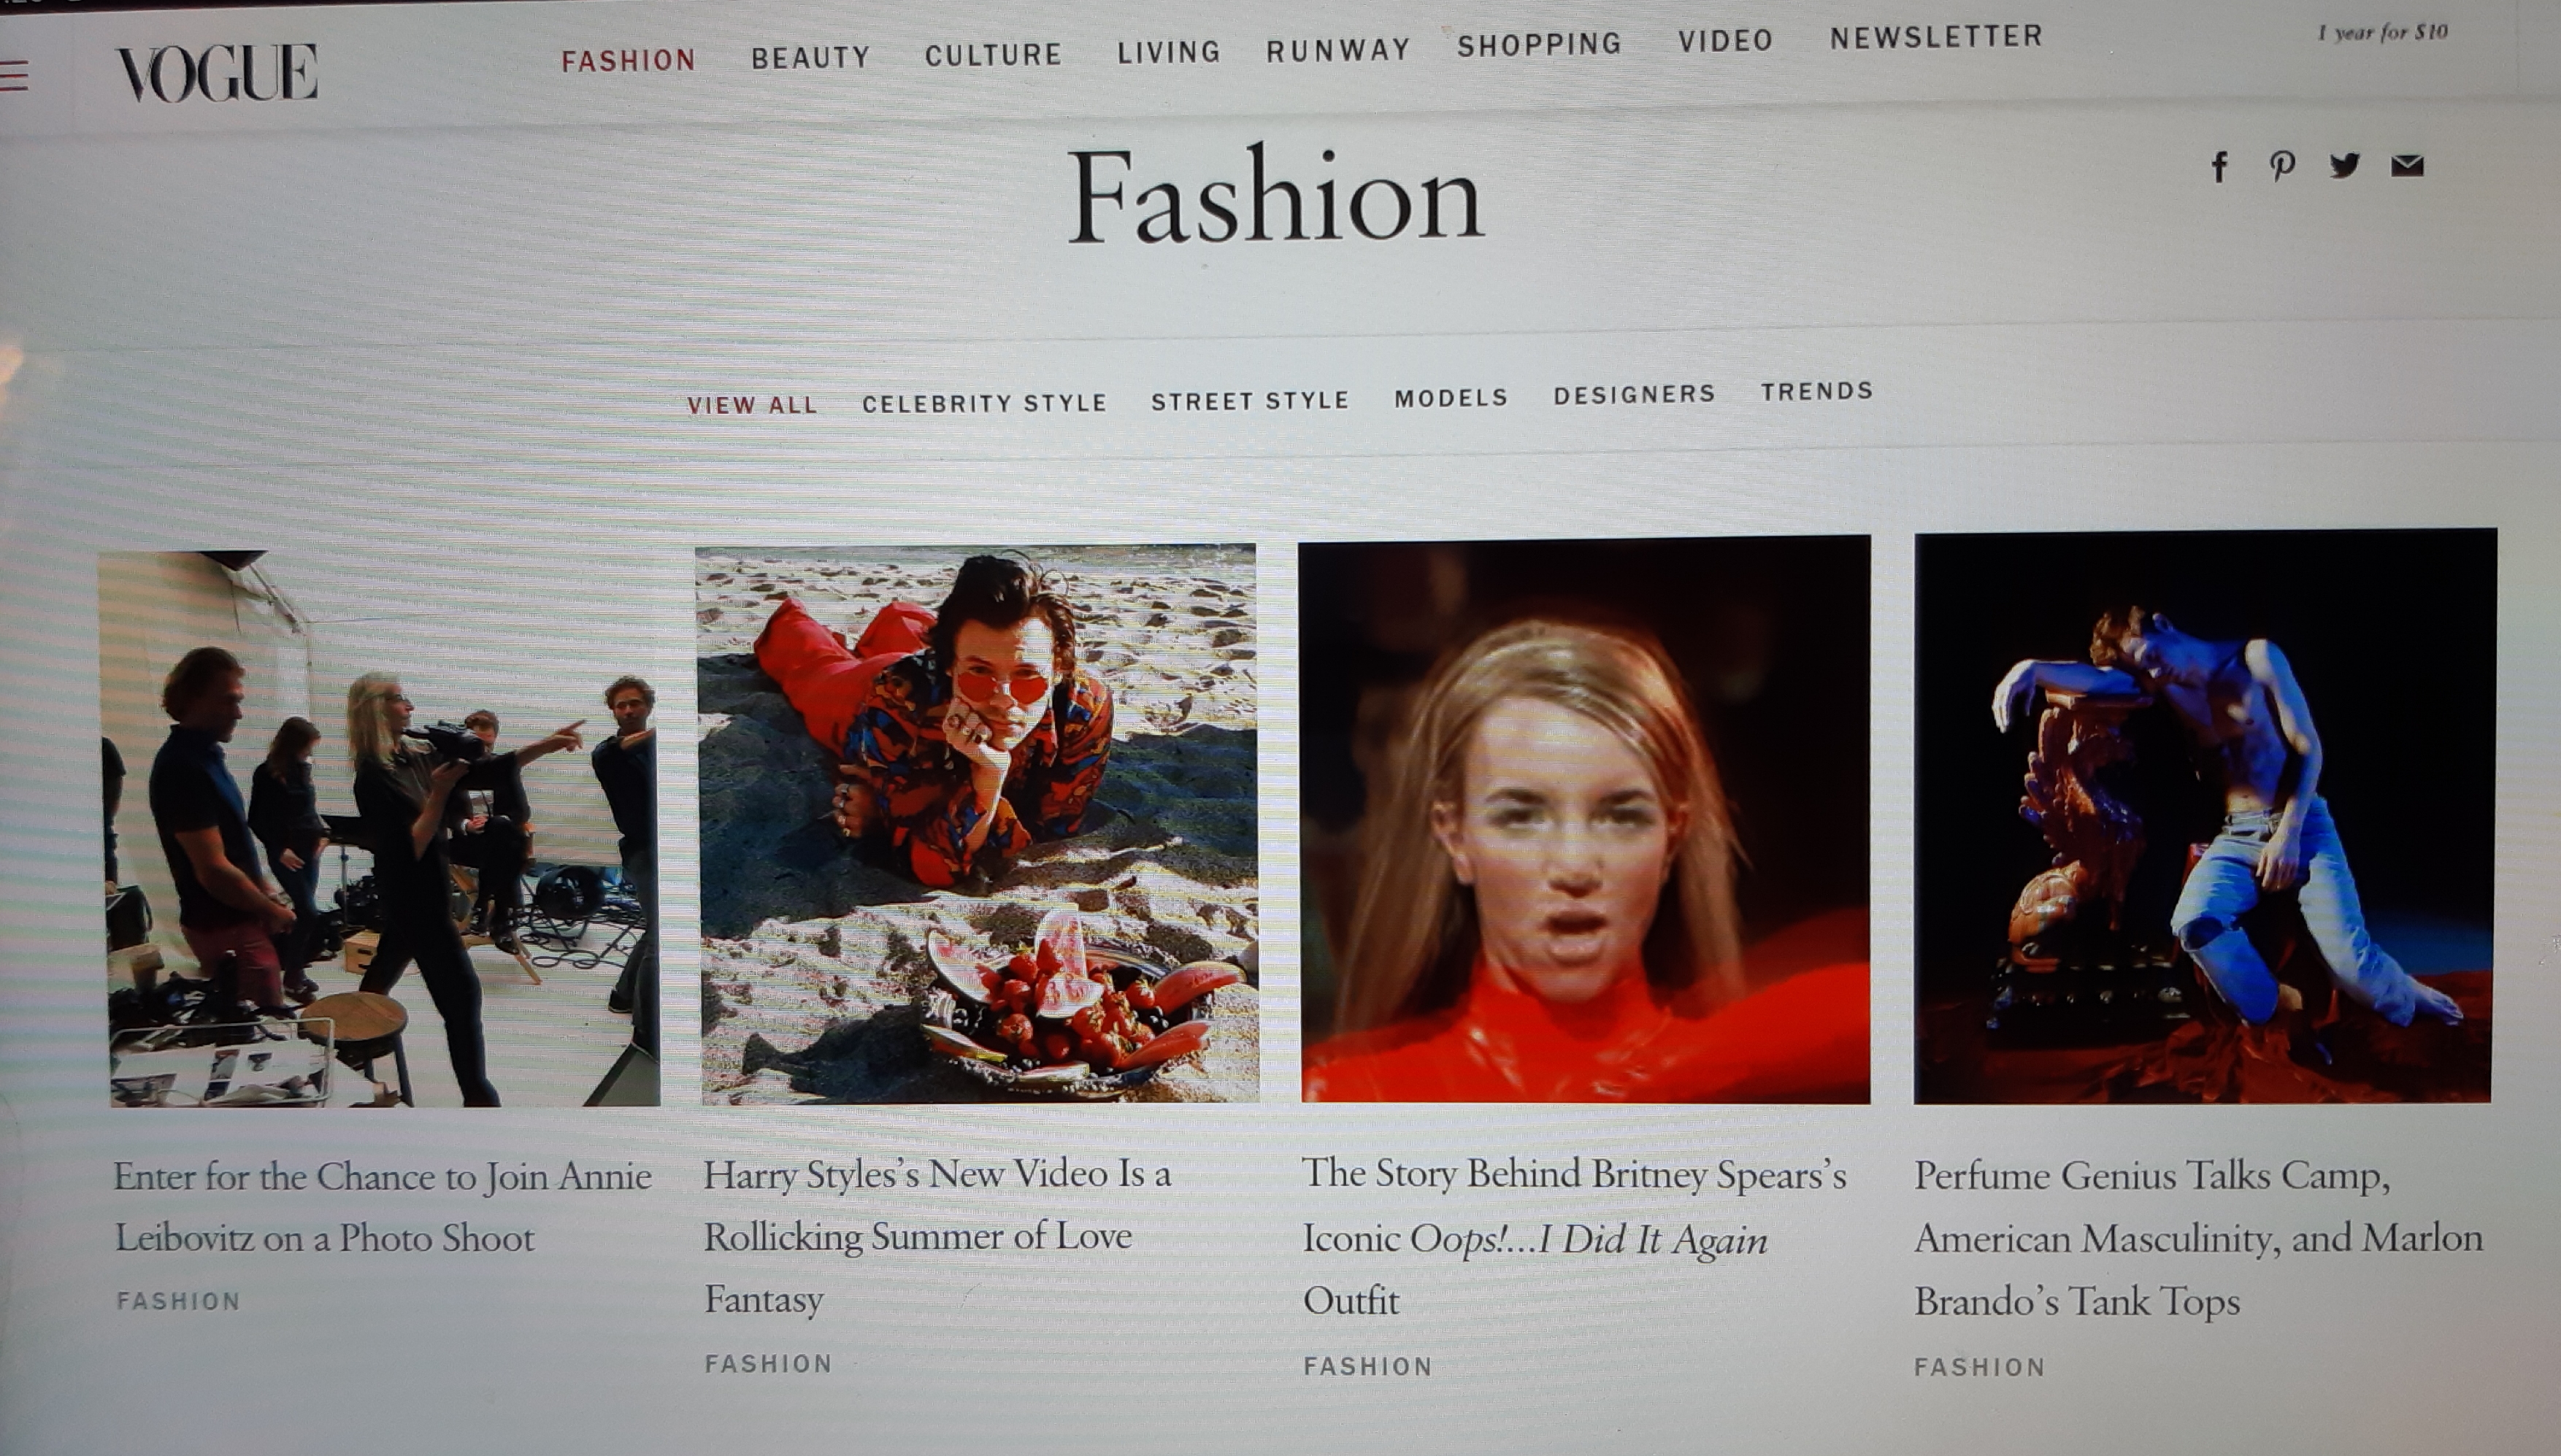Viewport: 2561px width, 1456px height.
Task: Select the Newsletter nav item
Action: coord(1936,38)
